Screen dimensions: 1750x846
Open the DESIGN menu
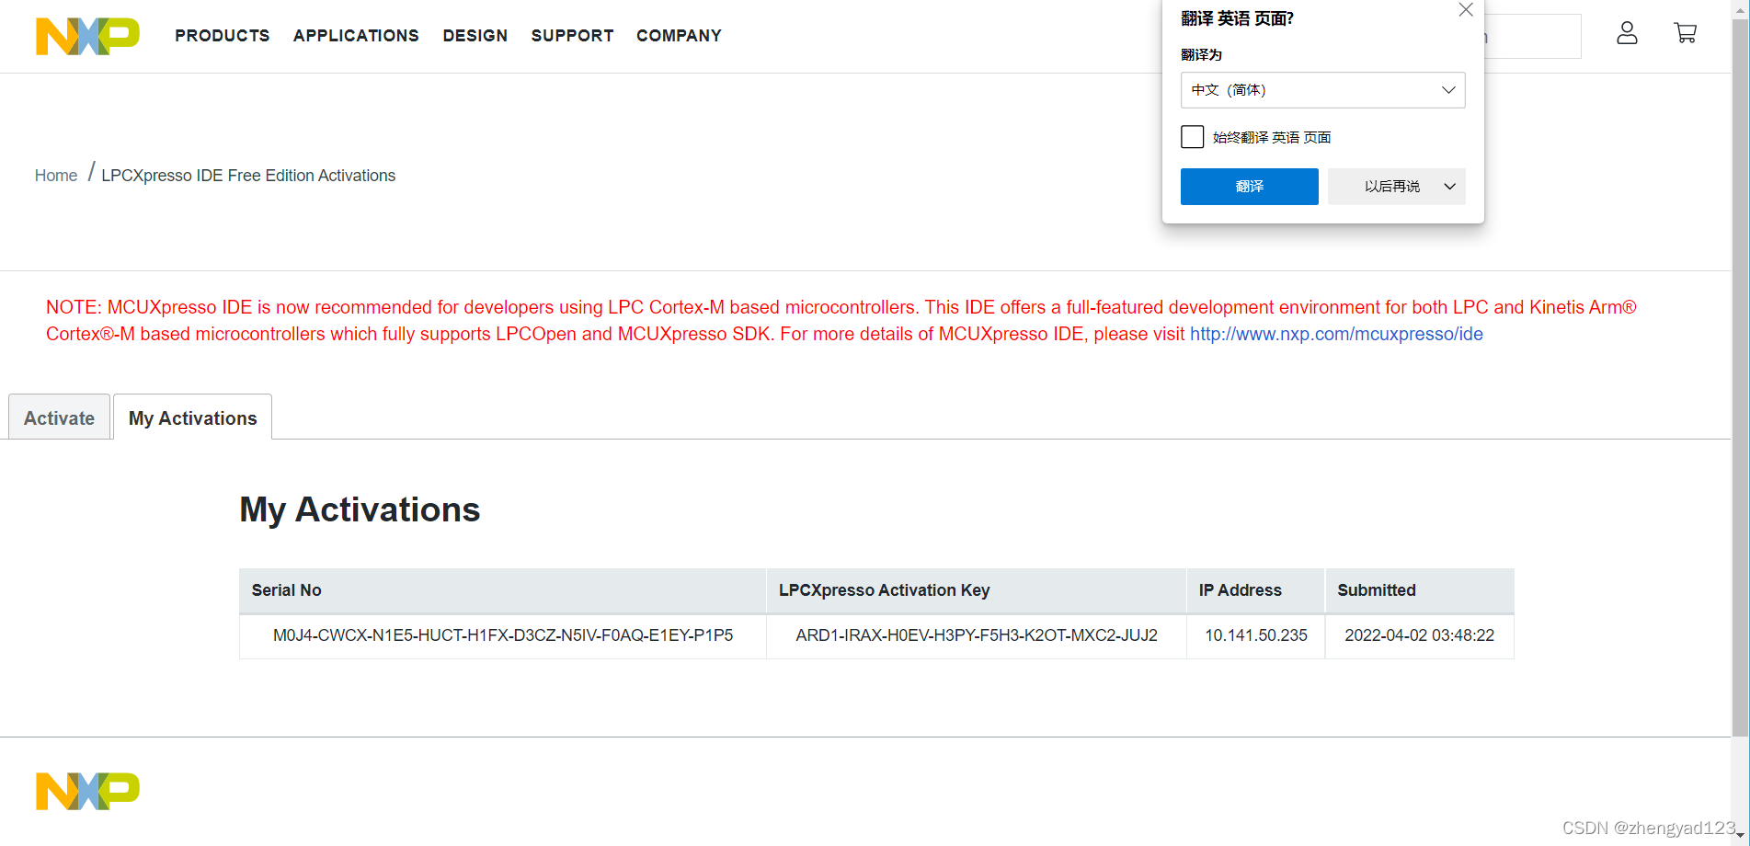[475, 36]
